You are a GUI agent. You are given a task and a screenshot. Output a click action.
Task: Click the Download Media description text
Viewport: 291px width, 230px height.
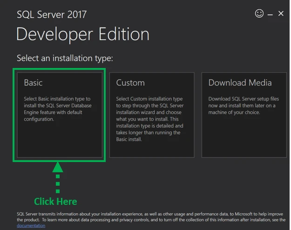[x=243, y=106]
